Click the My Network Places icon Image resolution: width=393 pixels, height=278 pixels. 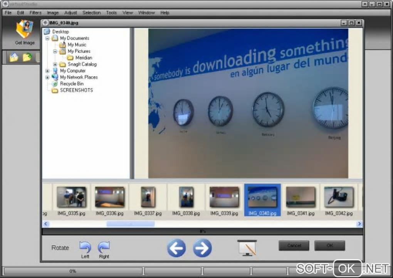click(55, 77)
